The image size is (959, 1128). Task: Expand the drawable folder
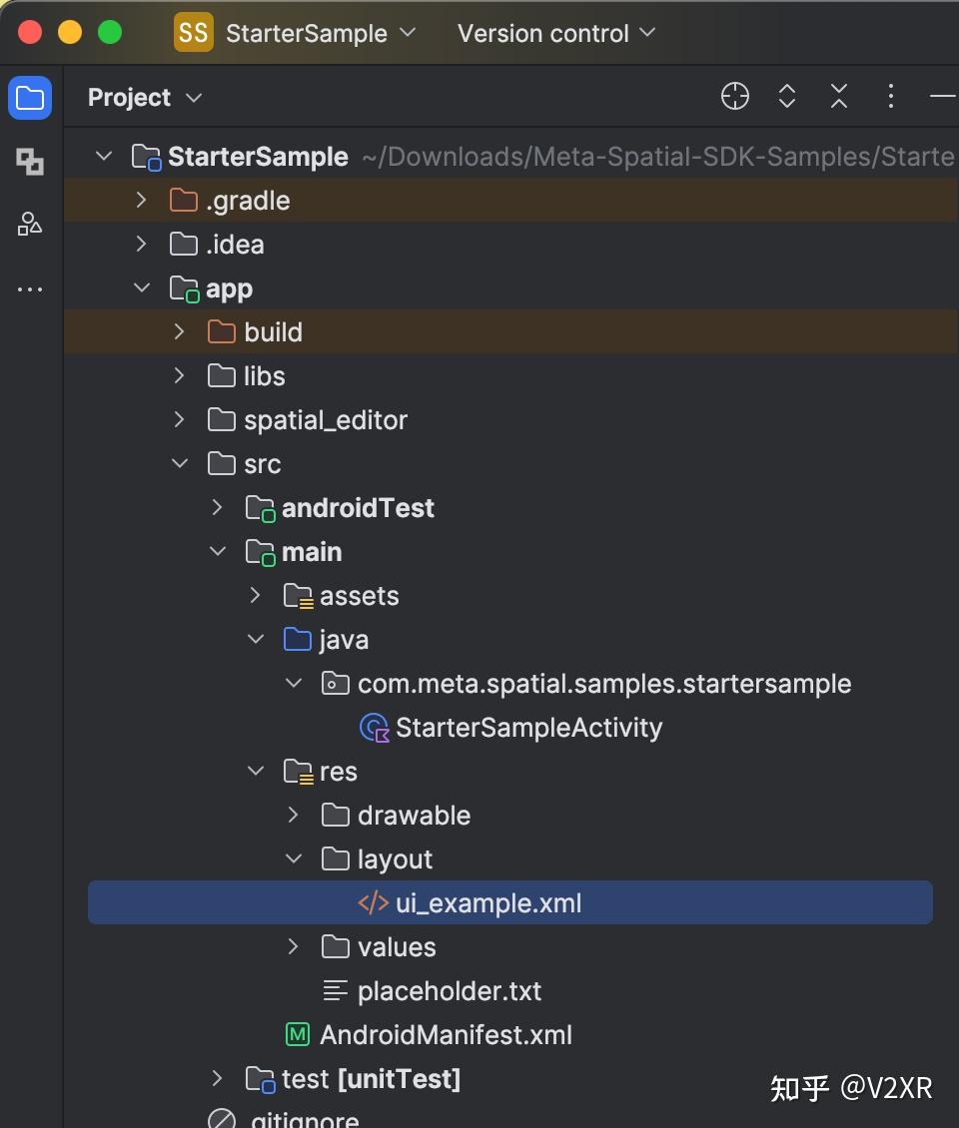point(293,815)
